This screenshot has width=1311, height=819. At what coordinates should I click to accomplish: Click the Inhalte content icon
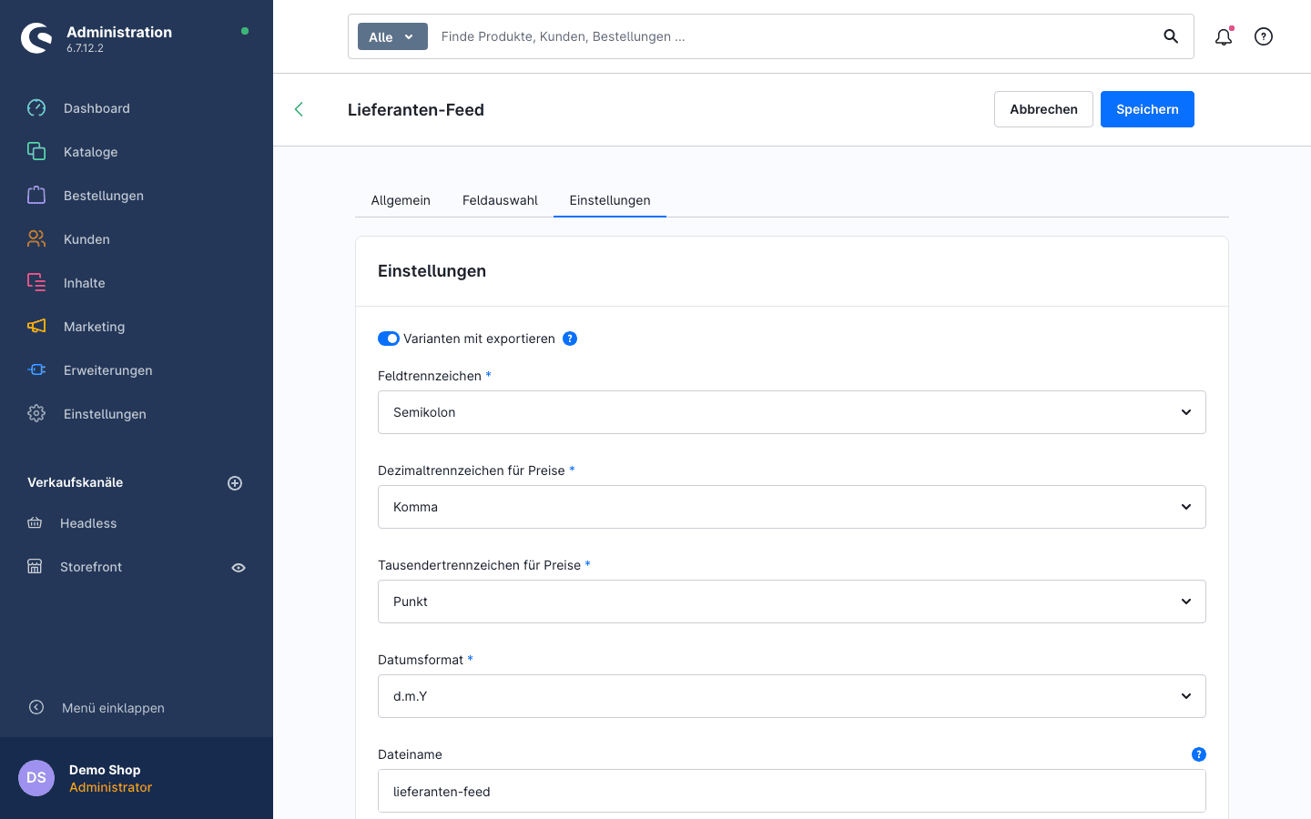[x=36, y=283]
